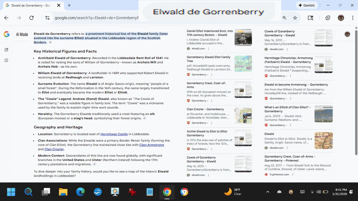Click the Elwald map thumbnail image

pos(323,140)
